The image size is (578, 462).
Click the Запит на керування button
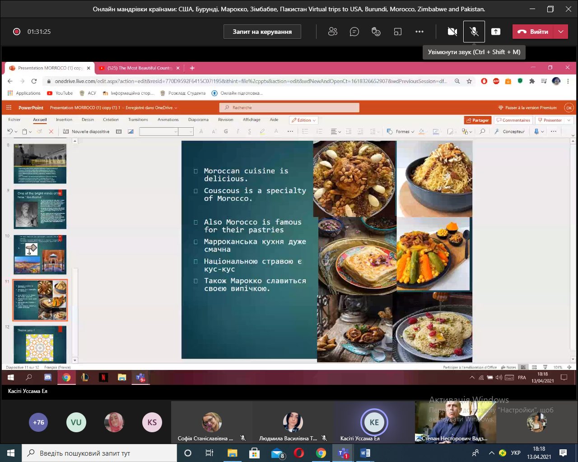262,32
